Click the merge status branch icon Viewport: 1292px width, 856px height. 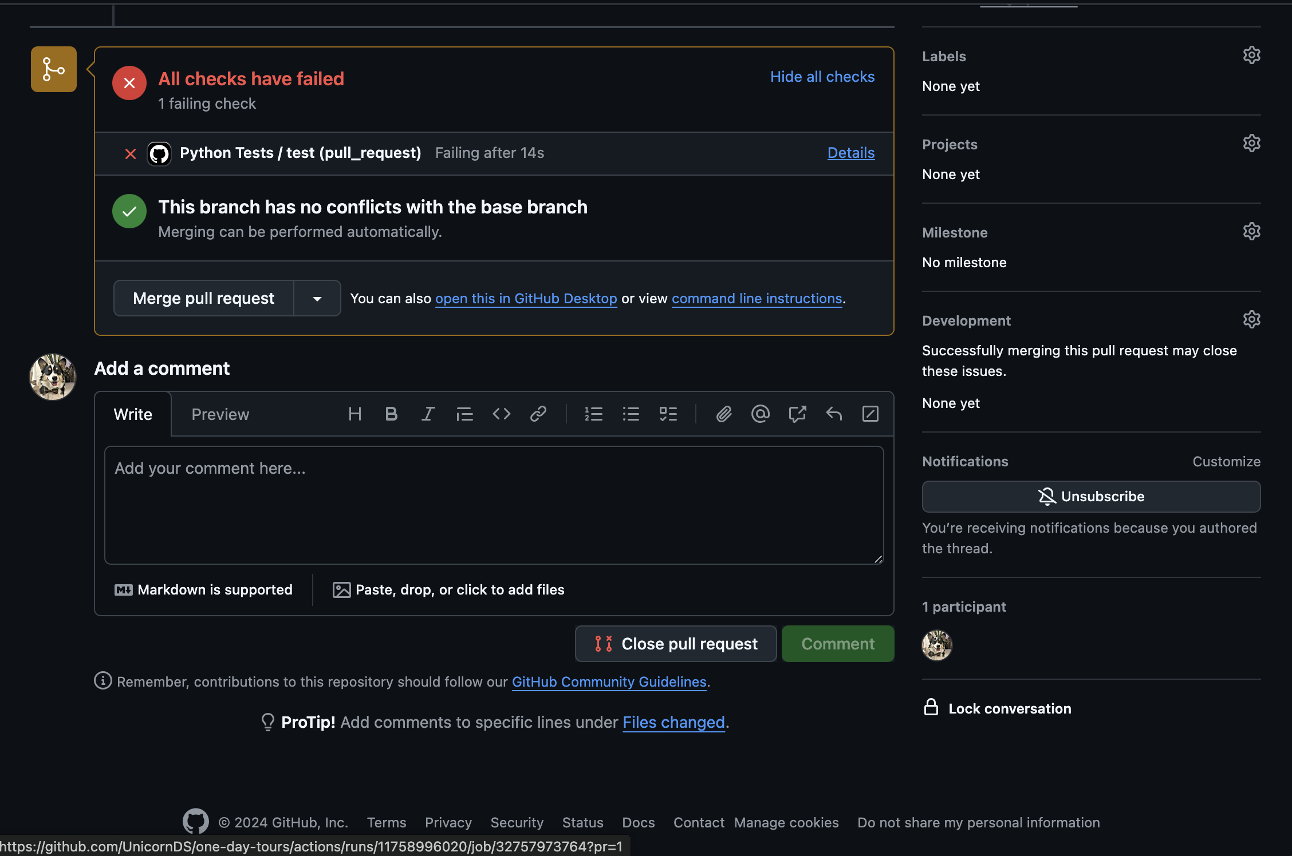pyautogui.click(x=54, y=69)
